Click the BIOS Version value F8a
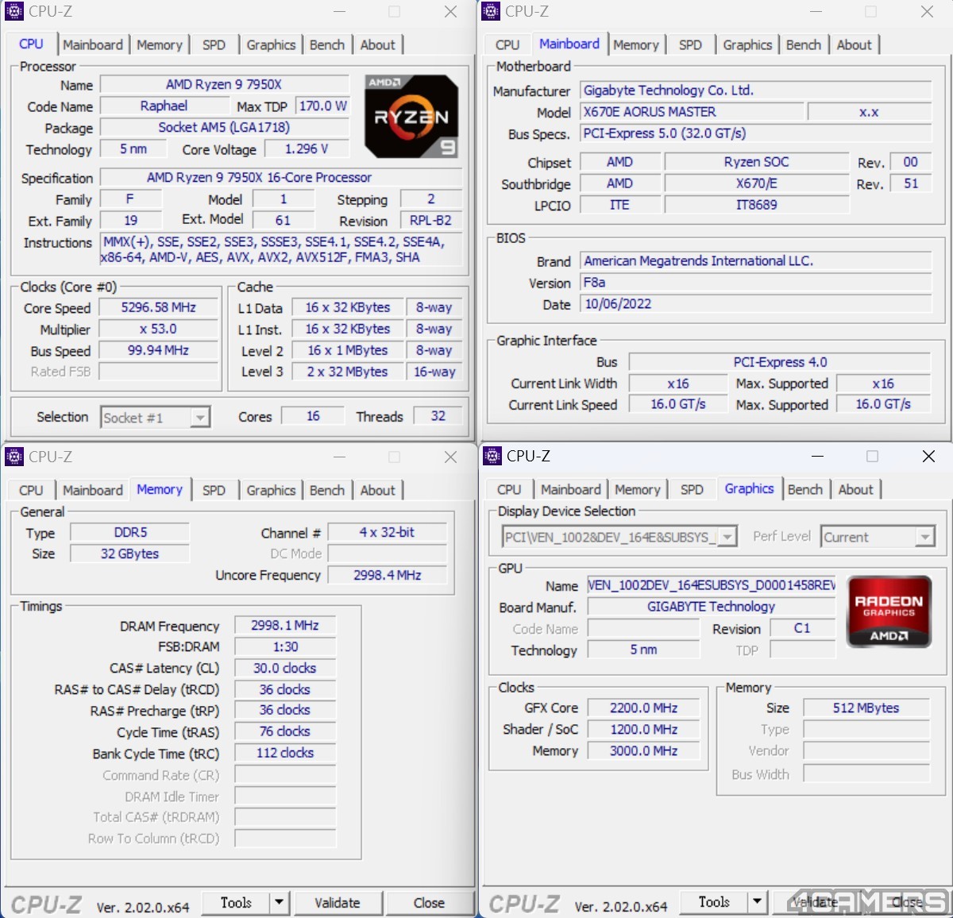The height and width of the screenshot is (918, 953). [755, 283]
